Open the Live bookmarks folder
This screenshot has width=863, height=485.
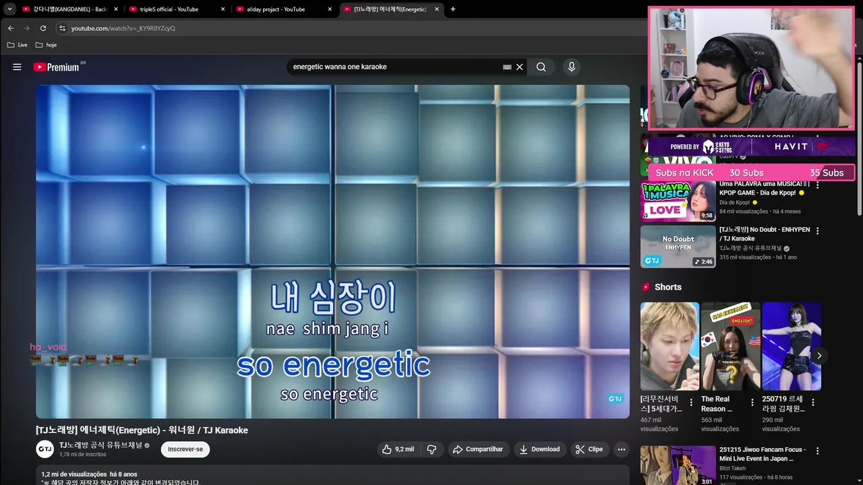point(17,44)
